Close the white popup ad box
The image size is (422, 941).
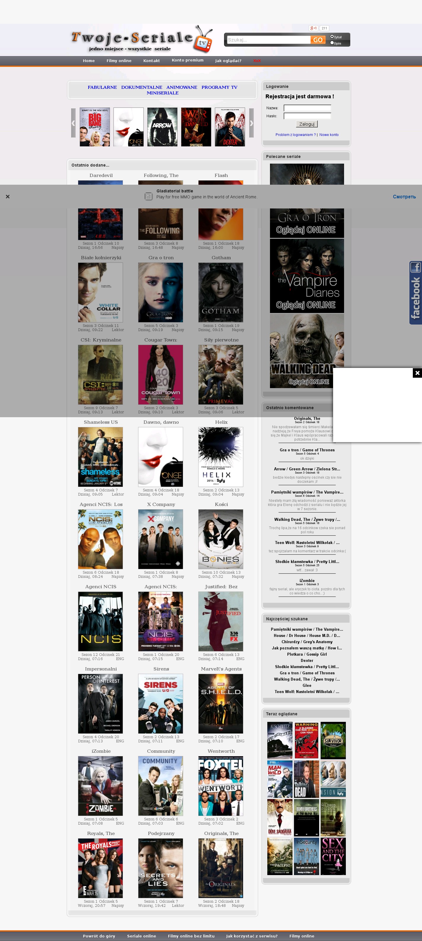[417, 373]
